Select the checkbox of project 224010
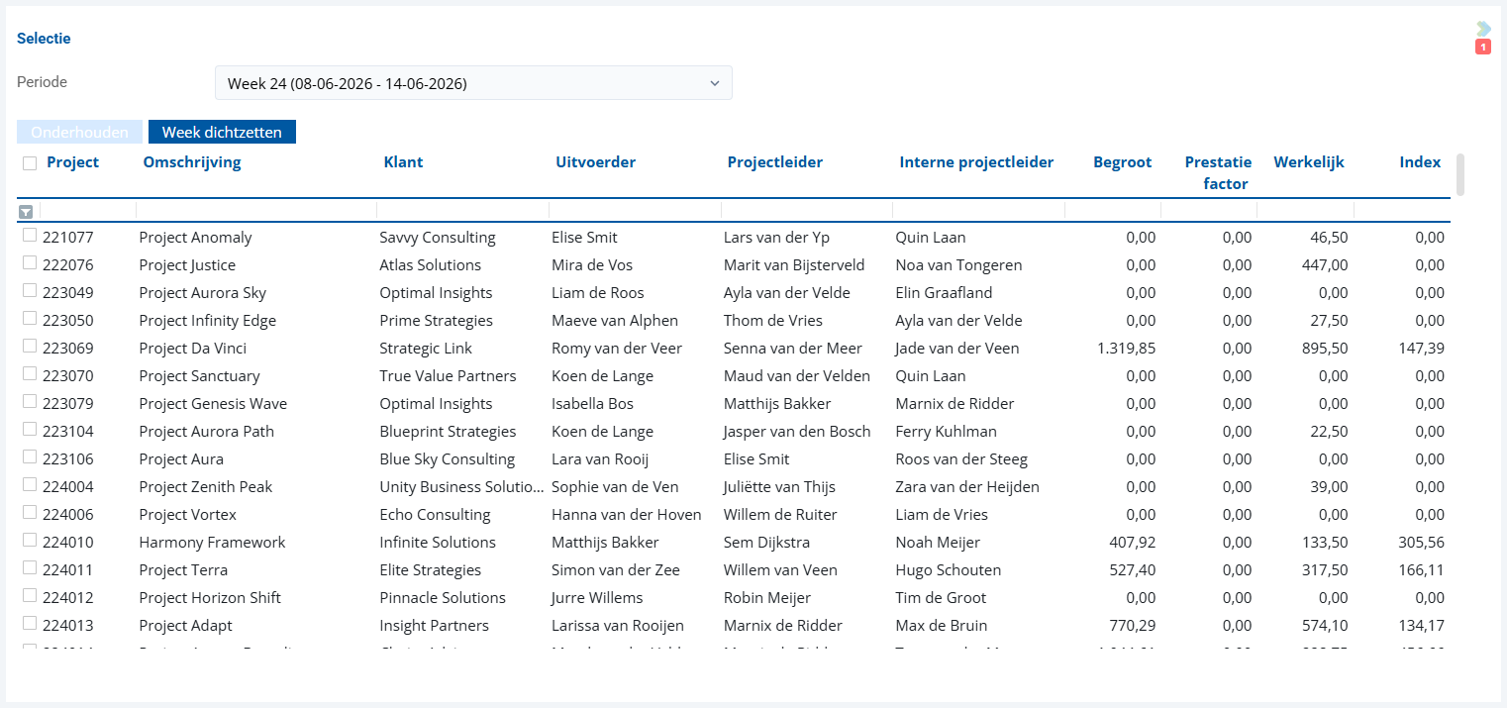The height and width of the screenshot is (708, 1507). 30,541
